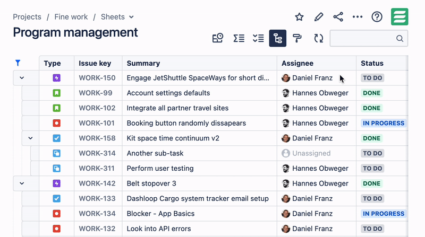
Task: Open the clock boxes toolbar icon
Action: (x=218, y=38)
